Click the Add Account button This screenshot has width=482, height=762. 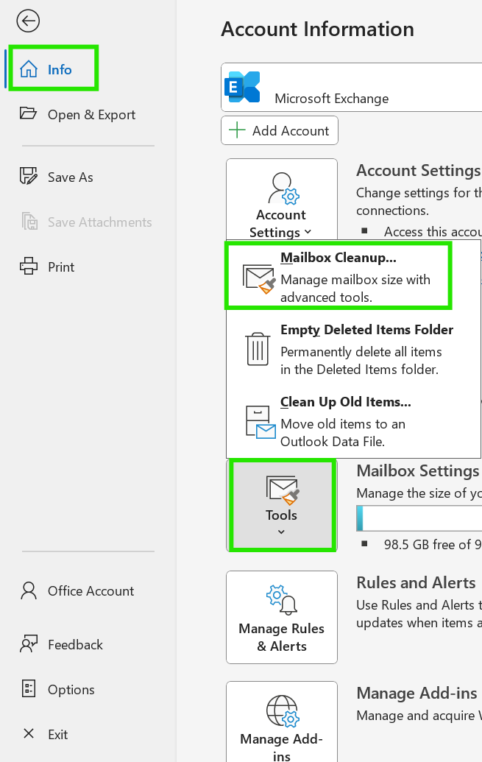pyautogui.click(x=280, y=130)
